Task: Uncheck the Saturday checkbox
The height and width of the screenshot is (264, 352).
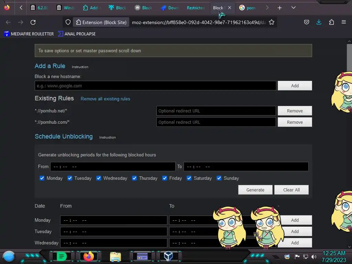Action: (x=189, y=178)
